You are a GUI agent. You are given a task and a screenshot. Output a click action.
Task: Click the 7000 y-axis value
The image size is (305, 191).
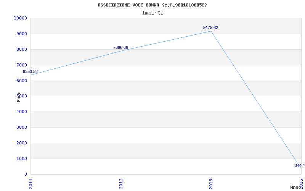point(21,65)
